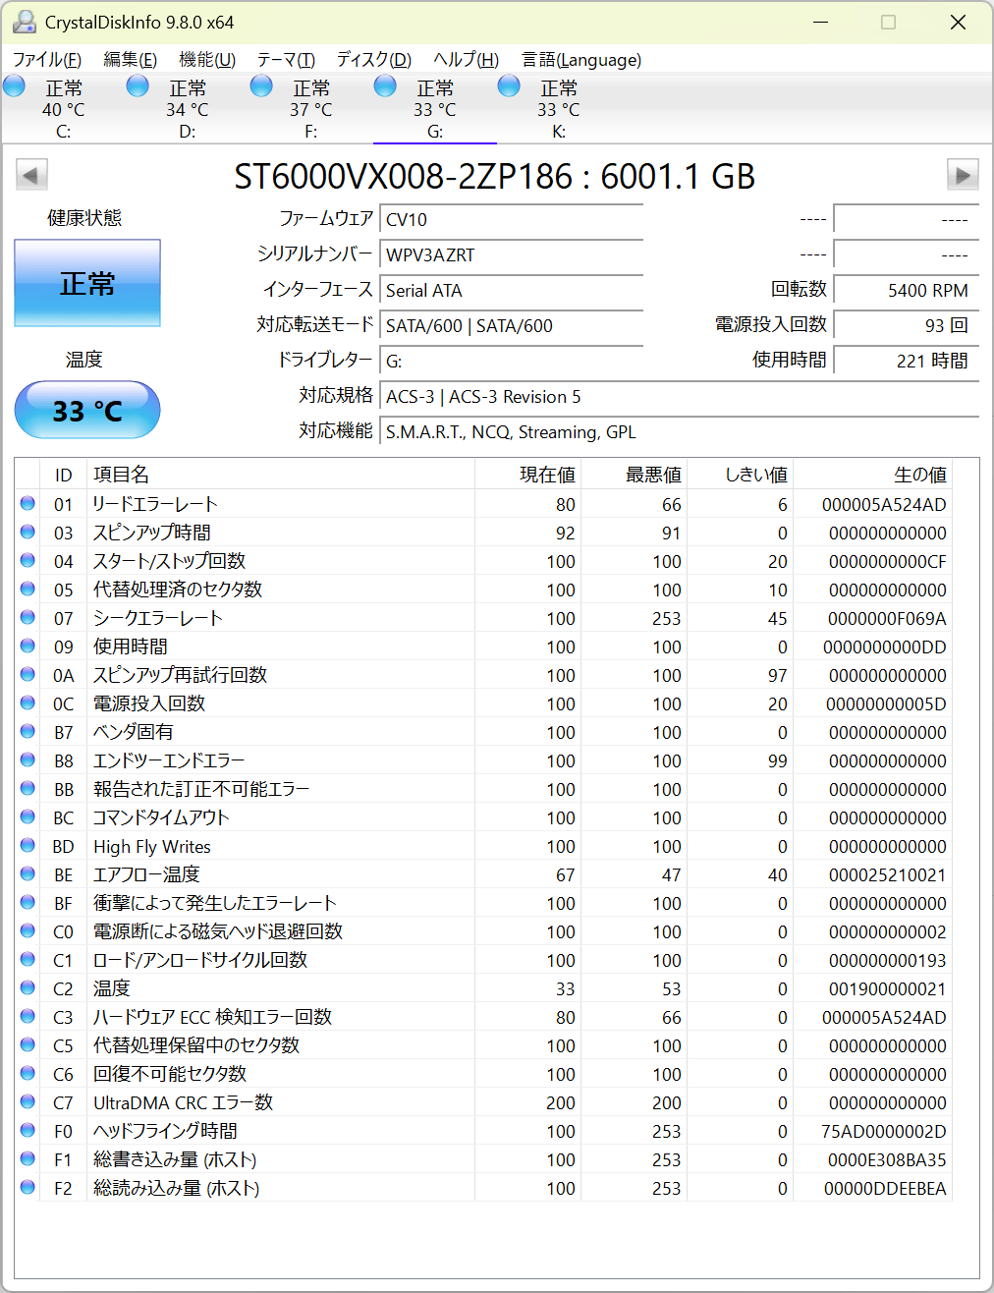Viewport: 994px width, 1293px height.
Task: Click status orb for 0A スピンアップ再試行回数
Action: (x=28, y=675)
